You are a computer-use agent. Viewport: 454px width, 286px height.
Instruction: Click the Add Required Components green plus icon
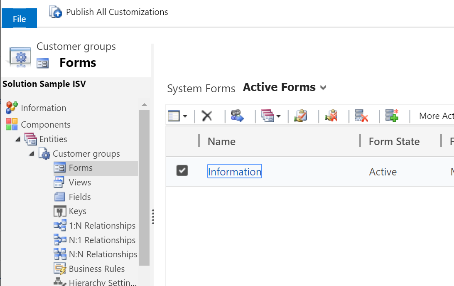click(x=392, y=116)
